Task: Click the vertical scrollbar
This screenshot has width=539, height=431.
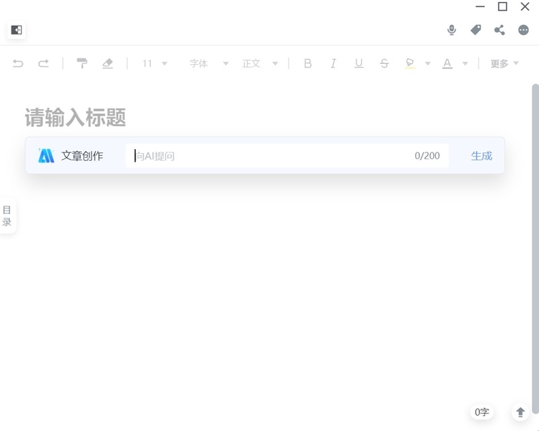Action: (x=535, y=248)
